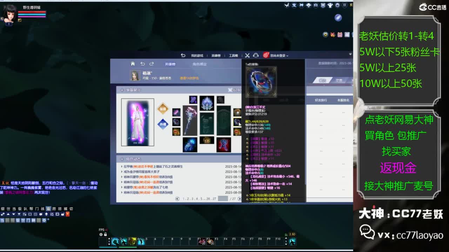Switch to 外形 appearance view in equipment panel
Image resolution: width=449 pixels, height=252 pixels.
point(162,124)
